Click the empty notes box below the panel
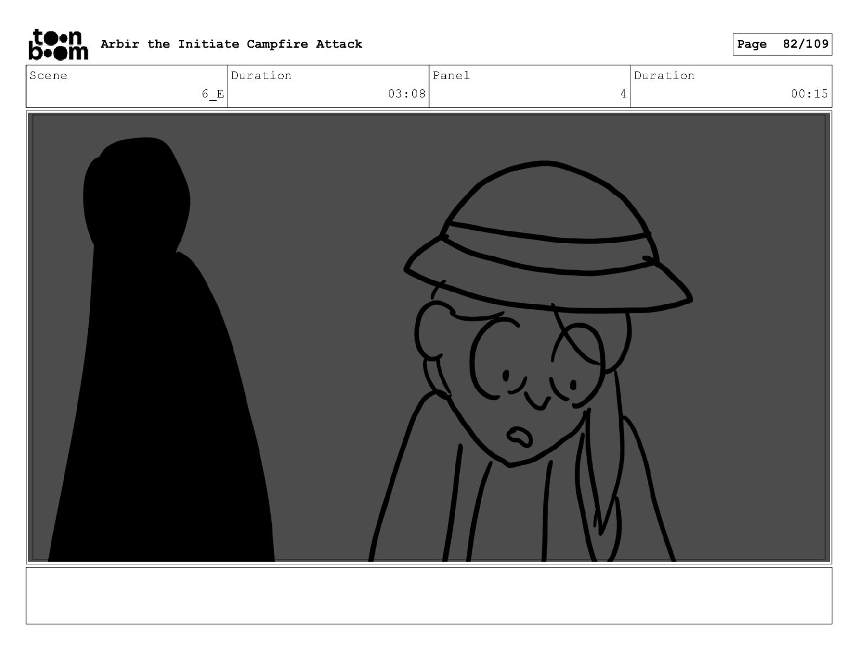Viewport: 858px width, 663px height. (429, 595)
